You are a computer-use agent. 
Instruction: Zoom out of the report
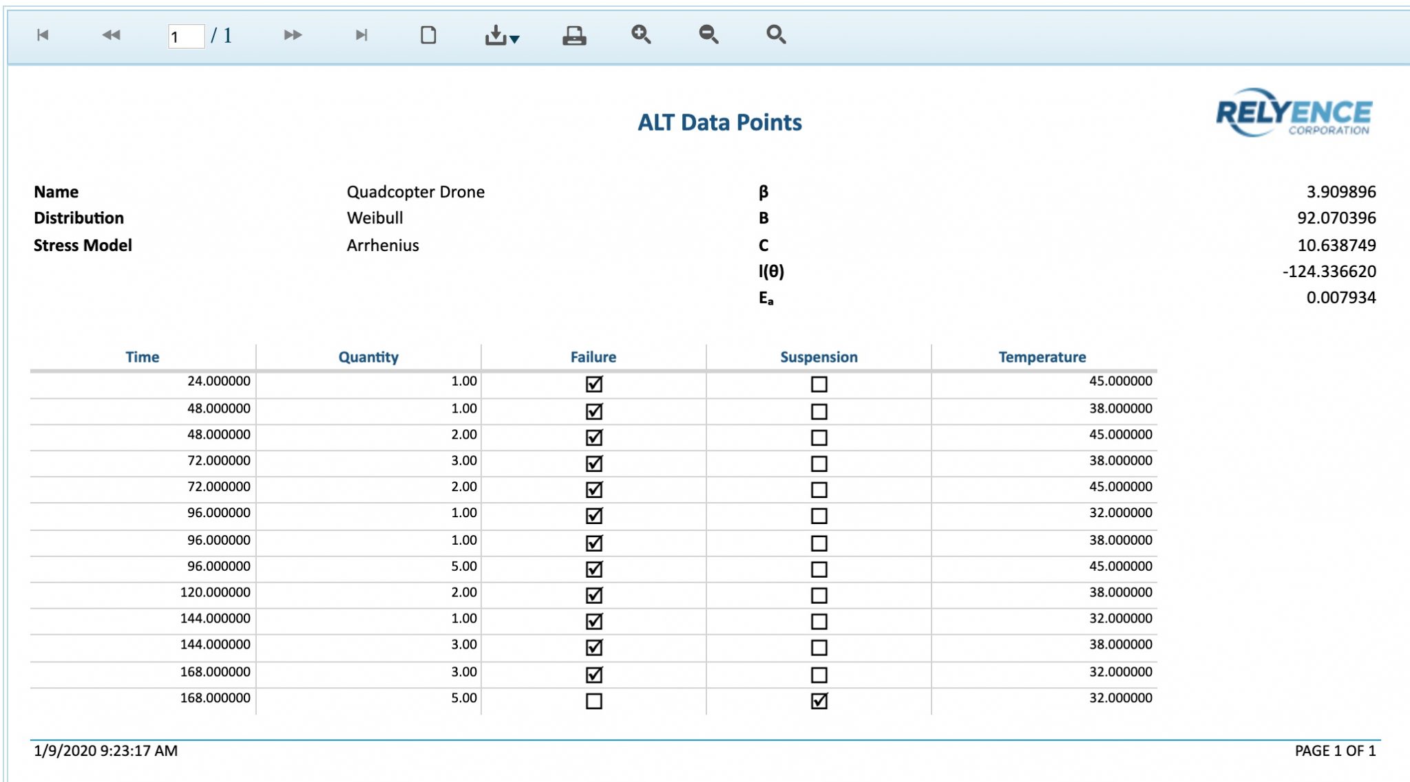(709, 35)
